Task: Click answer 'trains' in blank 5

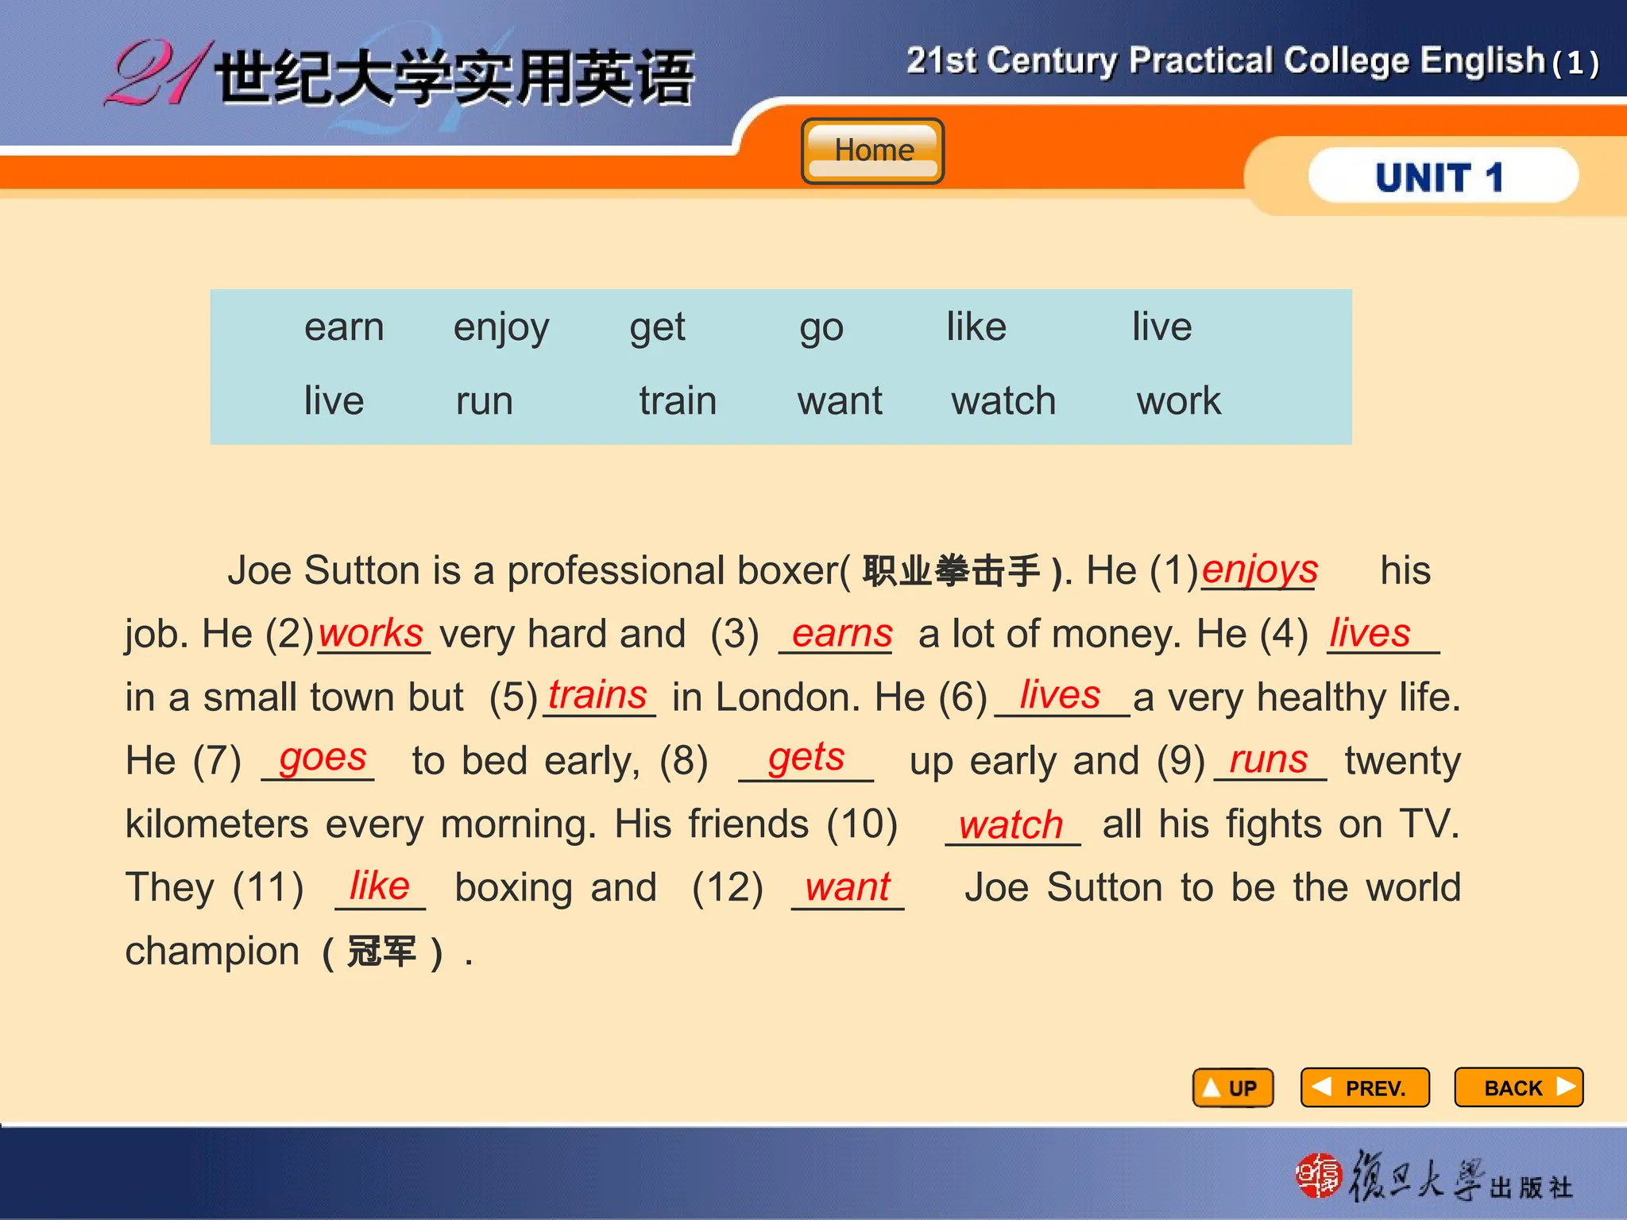Action: [x=597, y=695]
